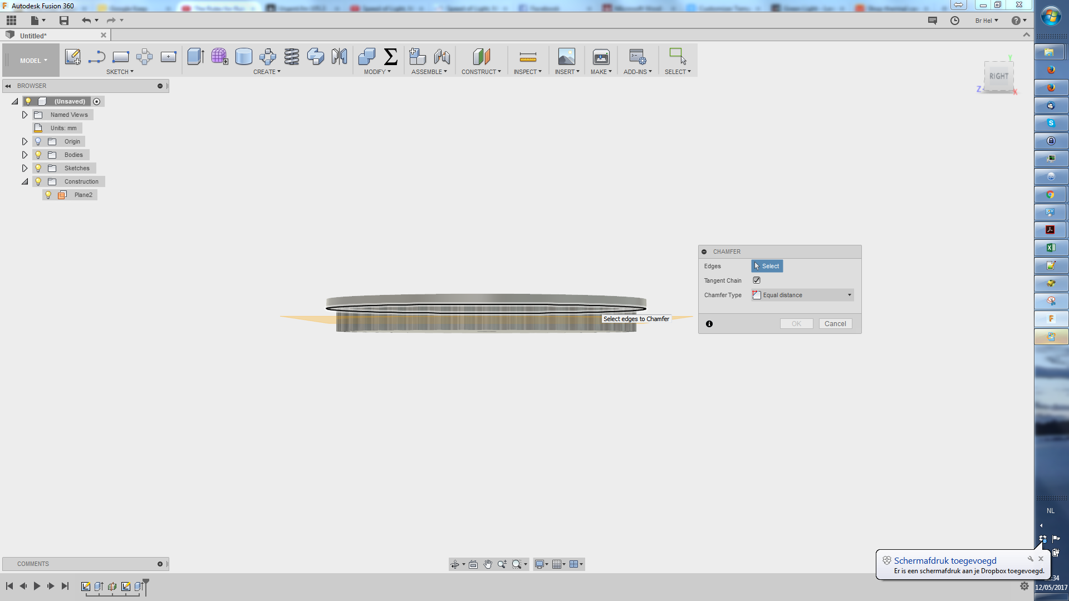Toggle visibility of Bodies folder
The image size is (1069, 601).
[38, 155]
